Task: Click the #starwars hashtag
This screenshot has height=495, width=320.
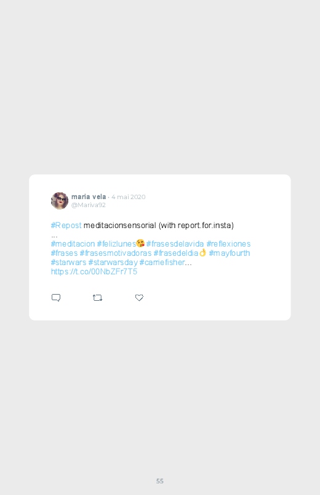Action: [x=68, y=263]
